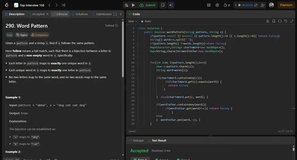Open the LeetCode home logo
Screen dimensions: 297x160
[x=7, y=5]
